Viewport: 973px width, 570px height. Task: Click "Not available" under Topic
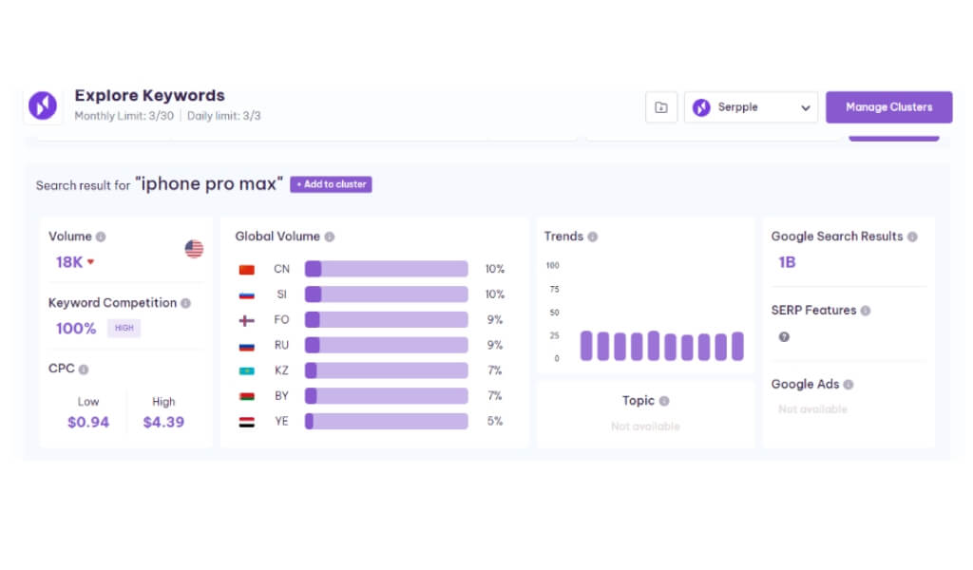[x=645, y=427]
